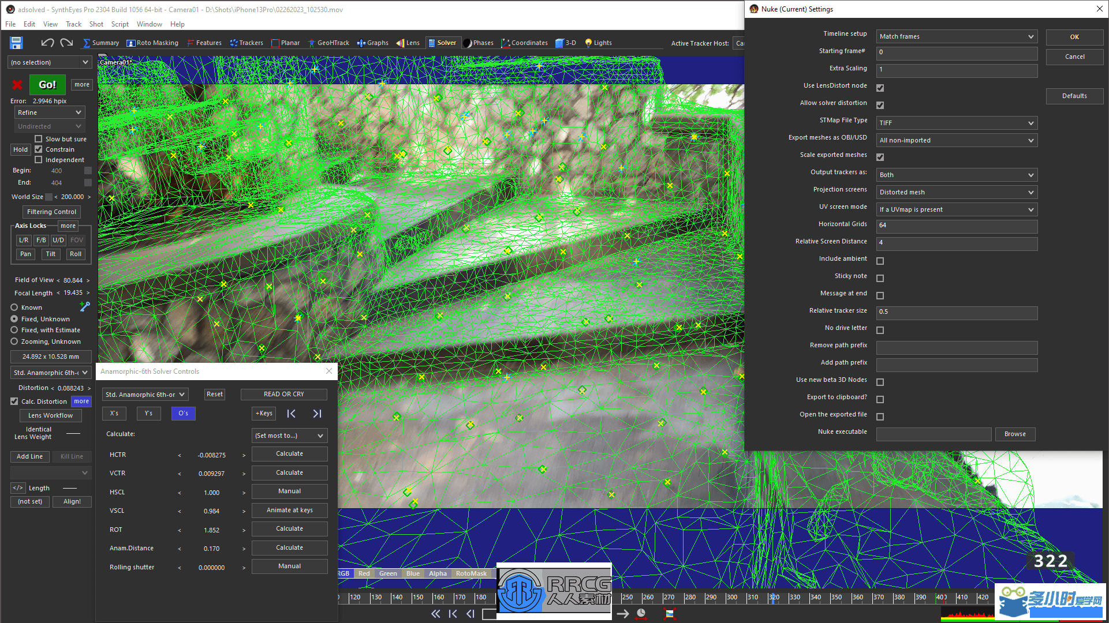Enable Export to clipboard checkbox
This screenshot has height=623, width=1109.
click(x=880, y=399)
